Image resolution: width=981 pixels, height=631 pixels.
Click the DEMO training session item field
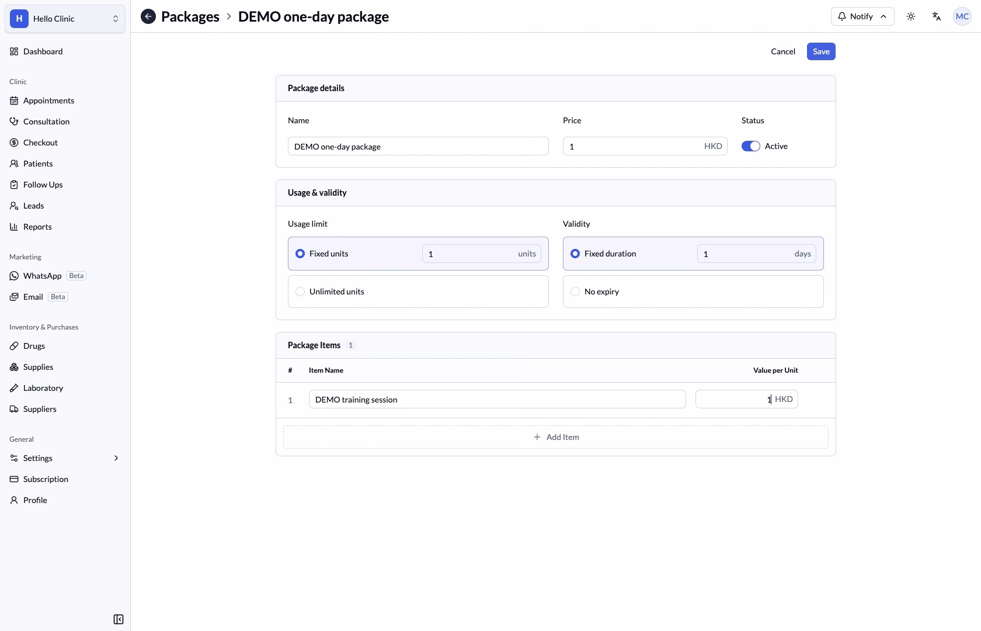498,400
